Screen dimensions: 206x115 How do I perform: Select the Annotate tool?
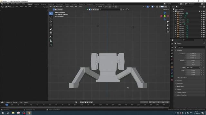[51, 37]
